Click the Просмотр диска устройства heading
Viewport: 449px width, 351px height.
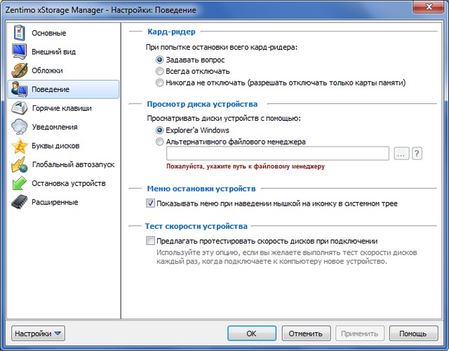(202, 104)
